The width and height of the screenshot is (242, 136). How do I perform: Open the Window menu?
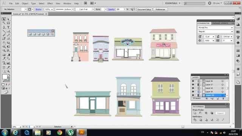(67, 3)
